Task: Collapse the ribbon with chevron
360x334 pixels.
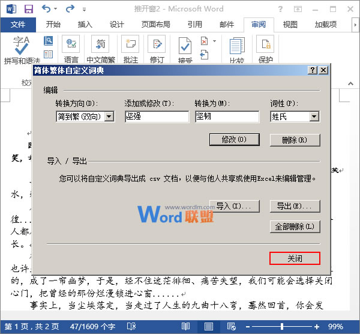Action: point(350,83)
